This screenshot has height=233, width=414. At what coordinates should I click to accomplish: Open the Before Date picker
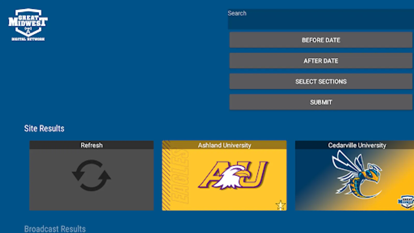tap(321, 40)
